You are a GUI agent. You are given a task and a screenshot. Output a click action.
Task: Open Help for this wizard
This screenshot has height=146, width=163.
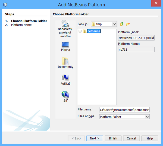pyautogui.click(x=150, y=138)
